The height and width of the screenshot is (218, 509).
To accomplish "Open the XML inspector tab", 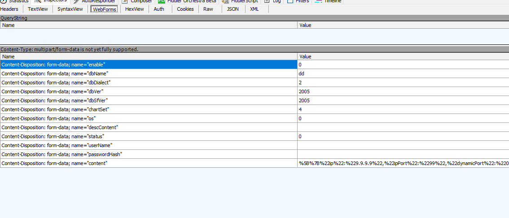I will [x=254, y=9].
